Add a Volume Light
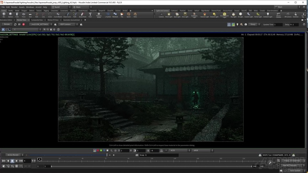 tap(204, 15)
